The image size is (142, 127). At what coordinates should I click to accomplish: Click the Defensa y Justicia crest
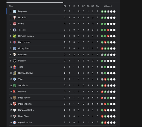[15, 36]
